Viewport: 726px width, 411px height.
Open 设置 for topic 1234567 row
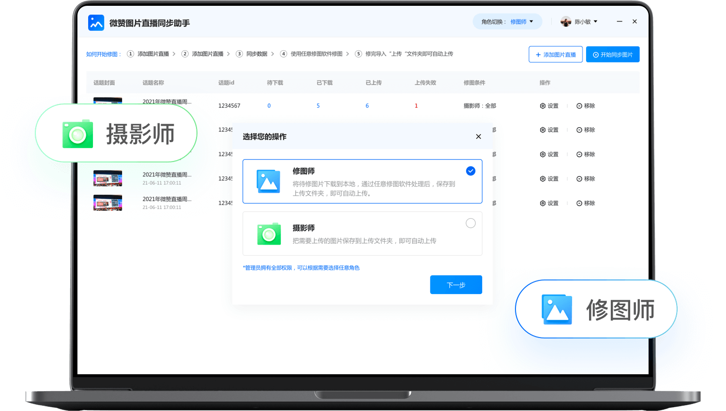[x=549, y=106]
